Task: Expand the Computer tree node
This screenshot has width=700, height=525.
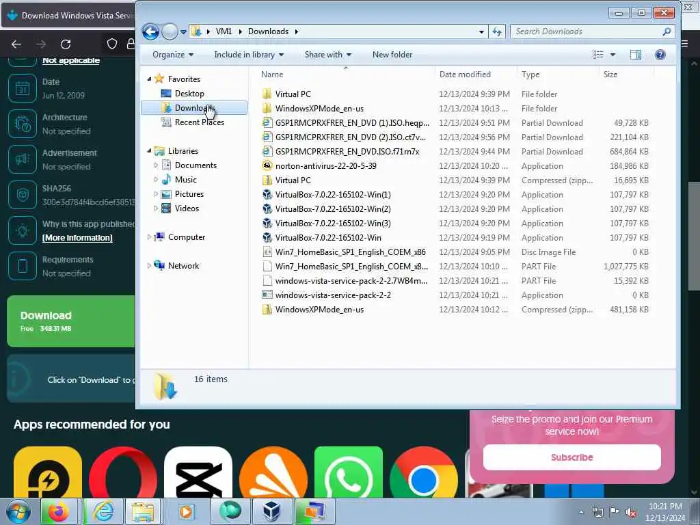Action: 149,237
